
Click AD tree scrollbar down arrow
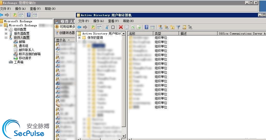point(124,136)
